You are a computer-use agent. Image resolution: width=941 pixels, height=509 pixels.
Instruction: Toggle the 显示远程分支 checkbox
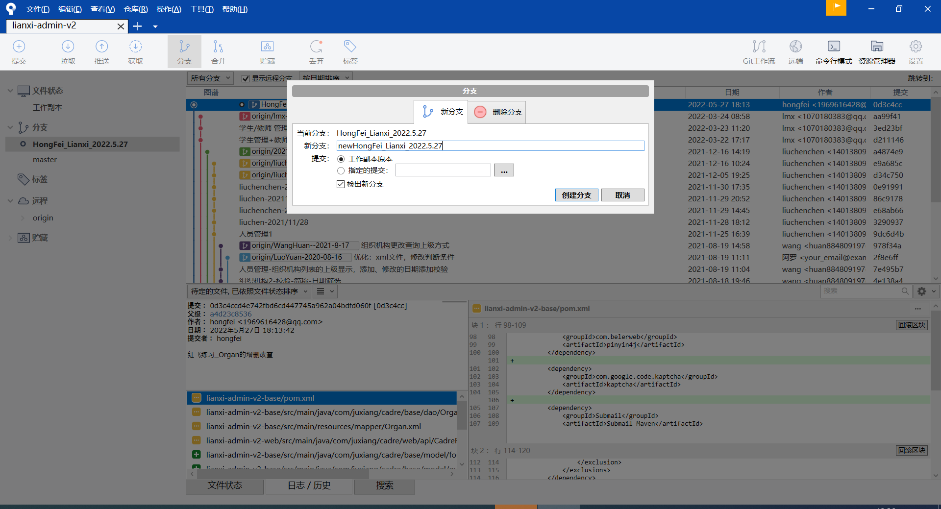click(x=246, y=78)
